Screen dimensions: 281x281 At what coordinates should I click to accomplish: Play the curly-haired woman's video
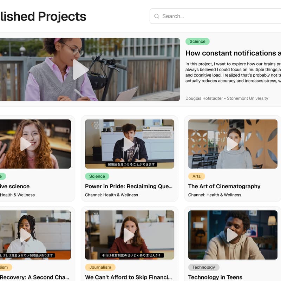(x=25, y=144)
